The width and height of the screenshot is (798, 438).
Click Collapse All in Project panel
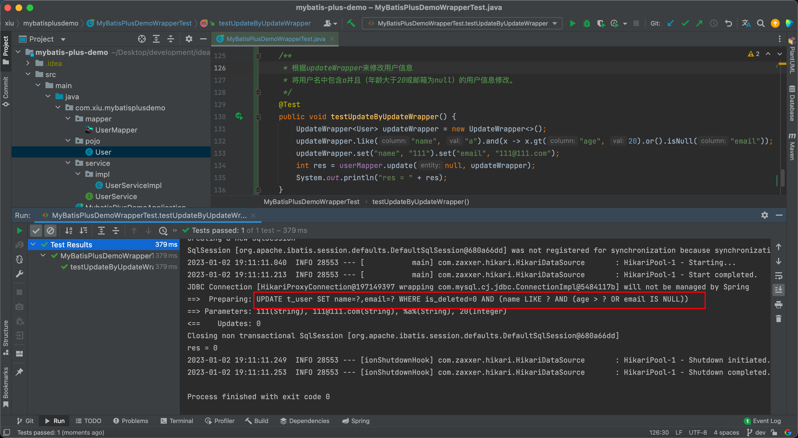pos(170,39)
